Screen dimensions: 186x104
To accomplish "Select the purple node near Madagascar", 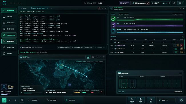I will [70, 85].
